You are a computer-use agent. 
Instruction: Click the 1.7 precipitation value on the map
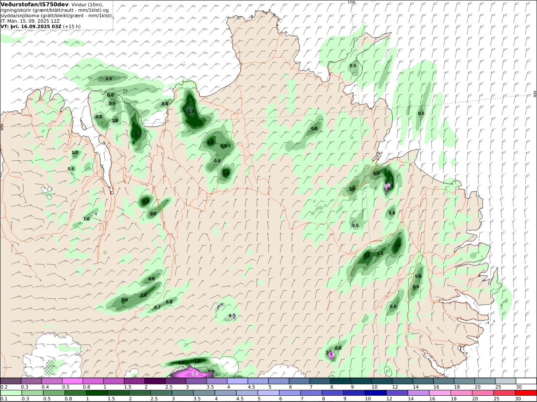[x=138, y=134]
